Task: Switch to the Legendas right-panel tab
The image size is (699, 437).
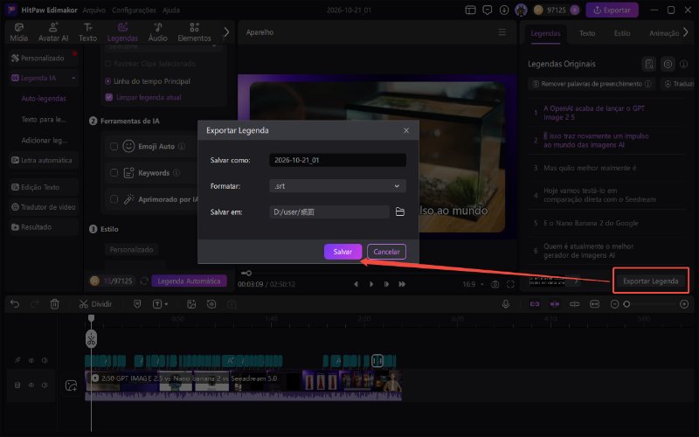Action: pyautogui.click(x=545, y=33)
